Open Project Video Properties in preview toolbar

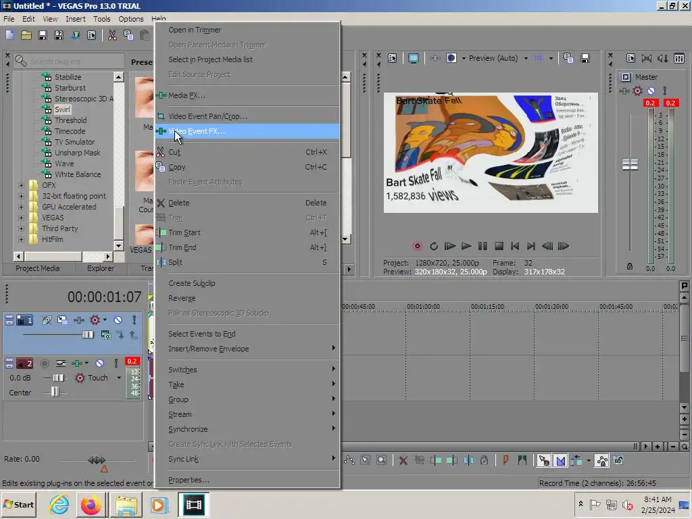click(393, 58)
